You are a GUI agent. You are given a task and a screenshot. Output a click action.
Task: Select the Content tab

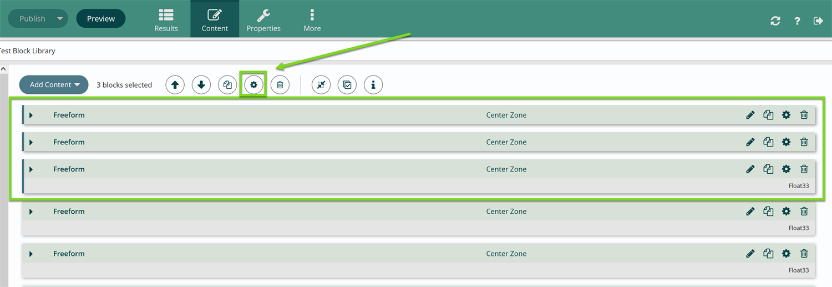(215, 19)
